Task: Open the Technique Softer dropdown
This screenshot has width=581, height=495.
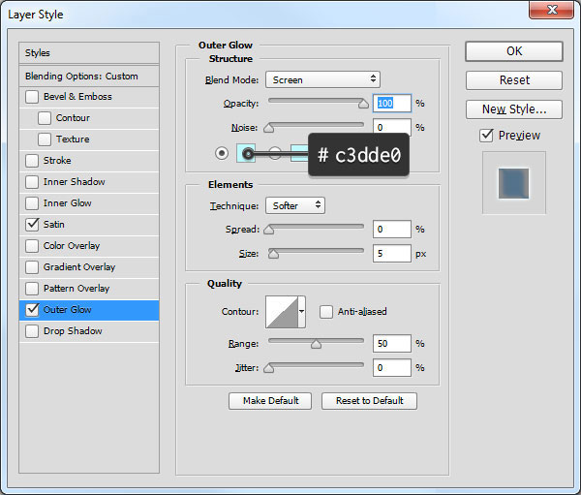Action: click(295, 205)
